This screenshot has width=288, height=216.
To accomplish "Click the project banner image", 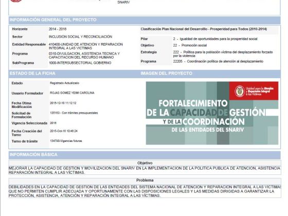I will click(212, 113).
